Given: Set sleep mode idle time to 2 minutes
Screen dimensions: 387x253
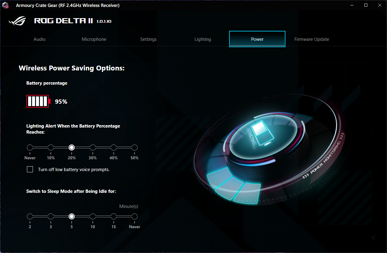Looking at the screenshot, I should pos(30,216).
